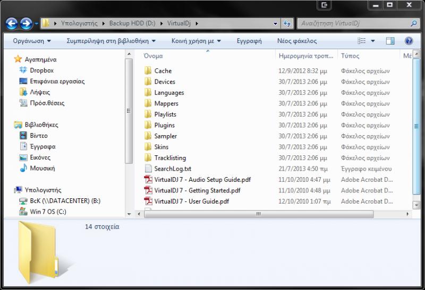425x290 pixels.
Task: Click the restore-down icon in title bar
Action: coord(390,5)
